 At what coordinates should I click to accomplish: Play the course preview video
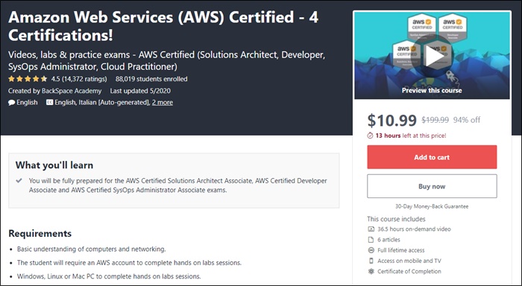click(433, 56)
